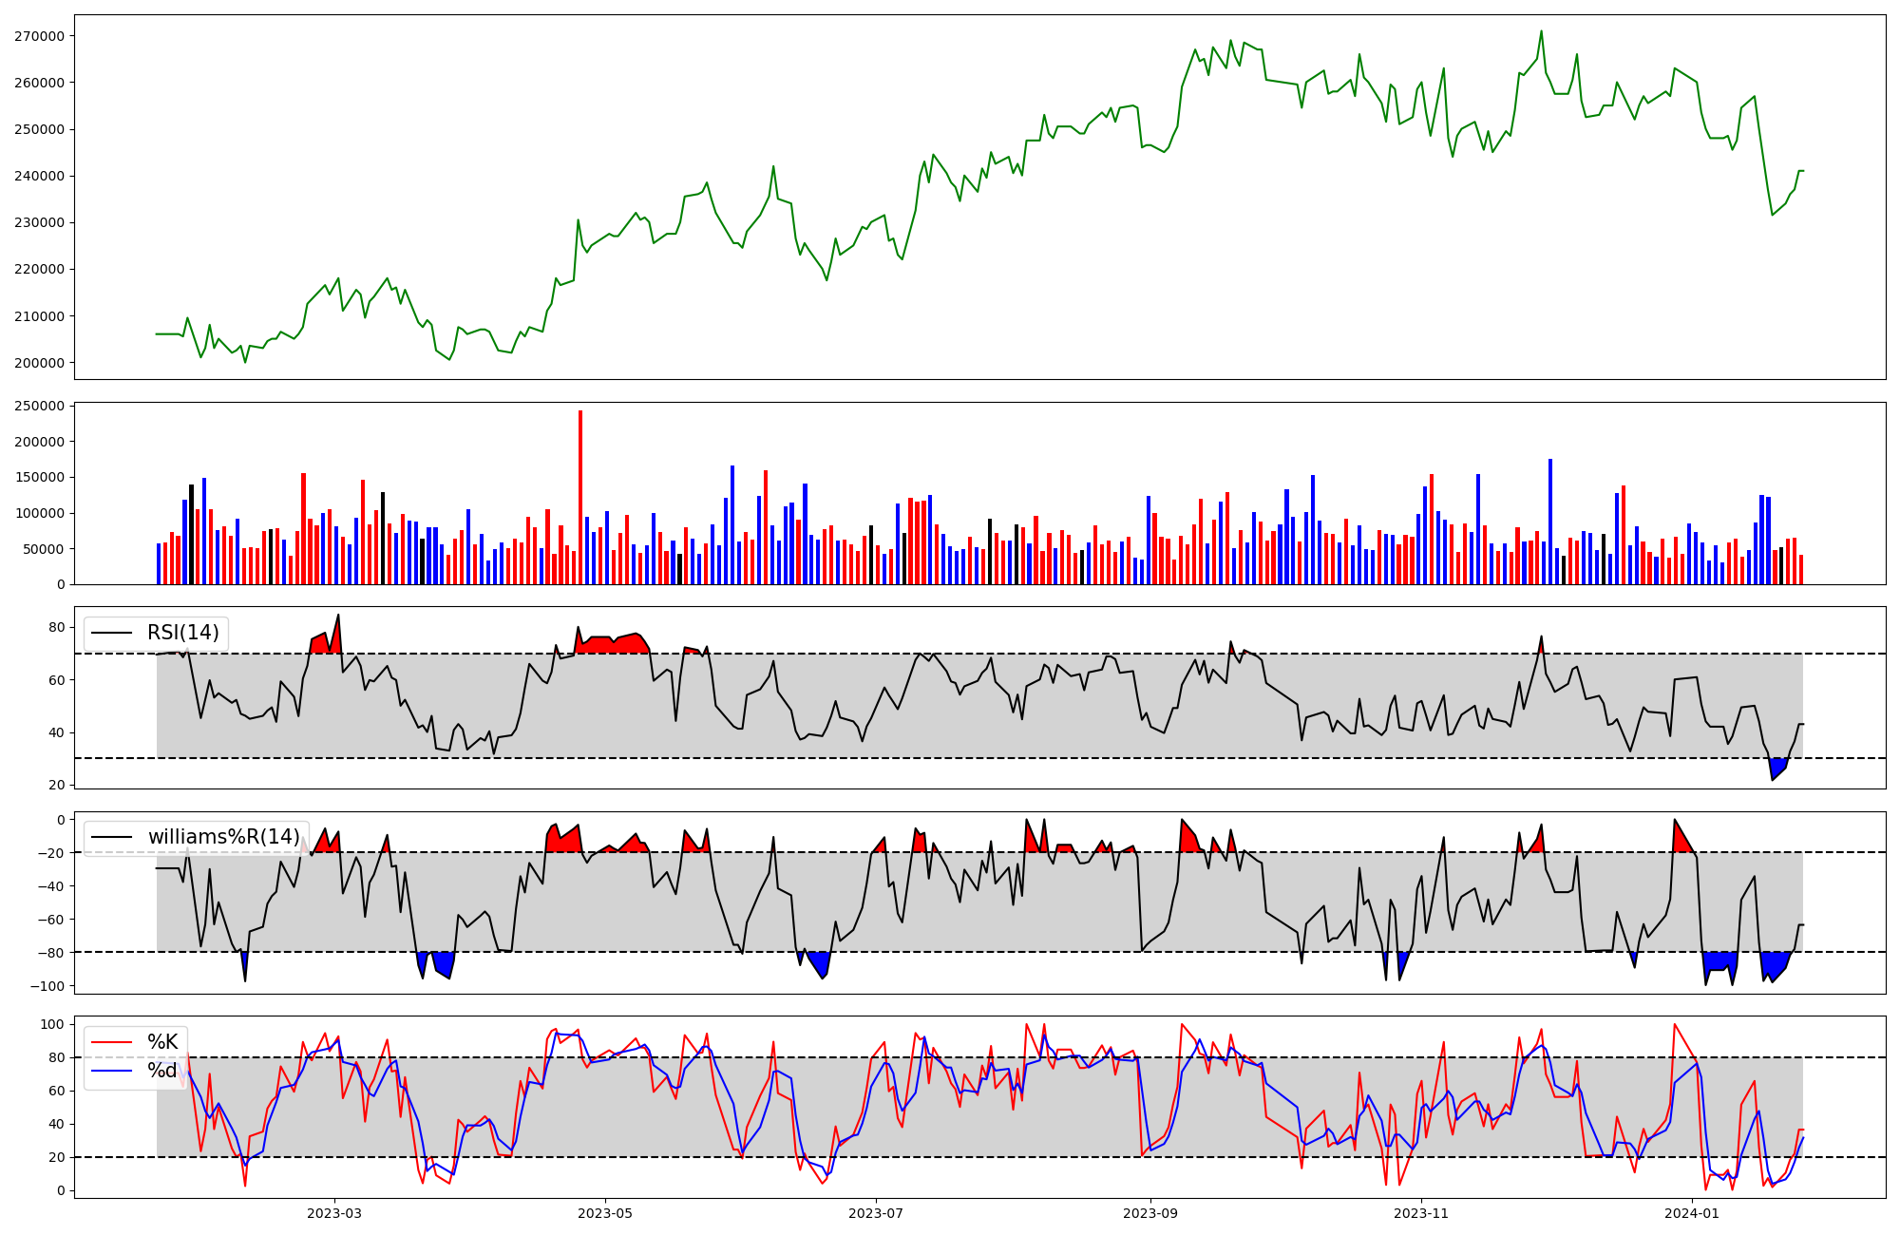Click the RSI(14) legend label
The width and height of the screenshot is (1900, 1235).
(x=182, y=633)
